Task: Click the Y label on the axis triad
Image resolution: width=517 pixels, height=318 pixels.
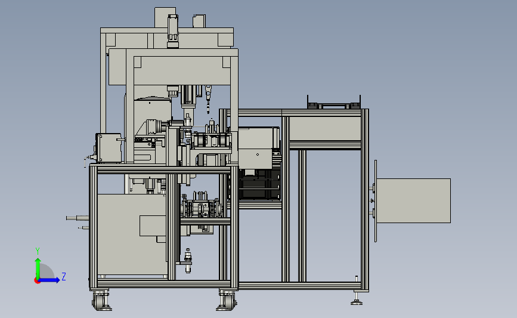Action: tap(38, 251)
